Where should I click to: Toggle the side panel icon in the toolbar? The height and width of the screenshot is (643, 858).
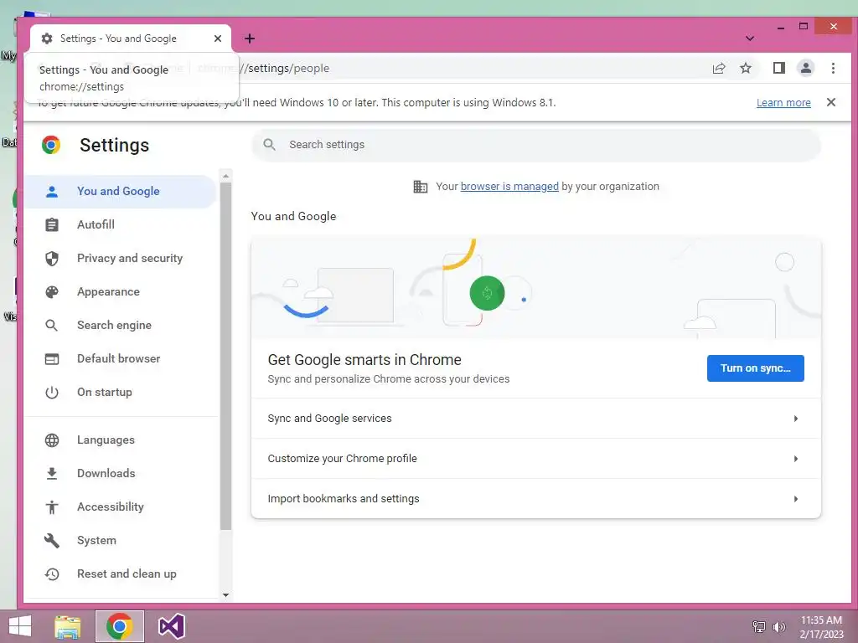click(778, 69)
